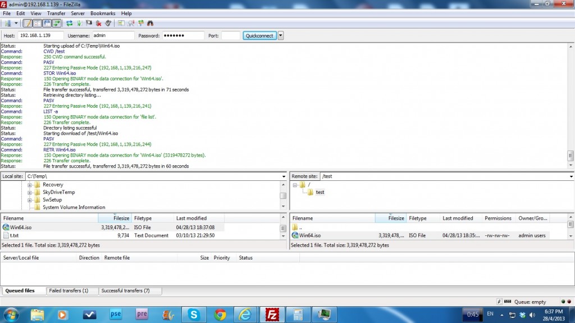Sort remote files by Filesize column
Screen dimensions: 575x323
coord(391,219)
